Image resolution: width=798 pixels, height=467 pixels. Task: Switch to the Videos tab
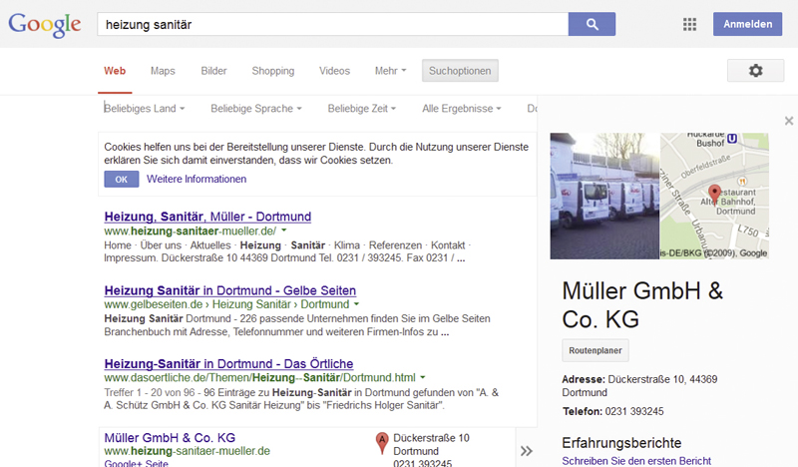coord(334,71)
